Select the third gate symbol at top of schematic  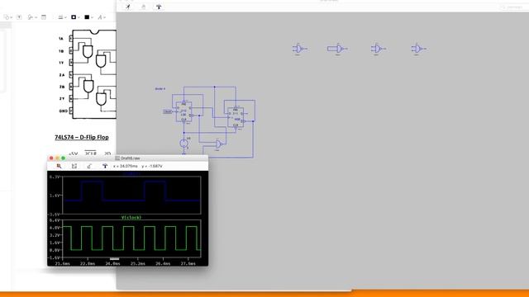(378, 49)
